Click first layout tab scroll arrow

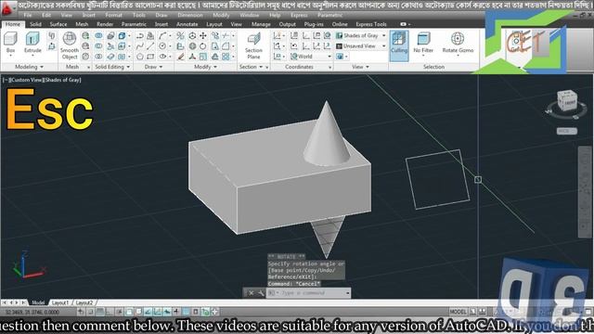pos(4,302)
